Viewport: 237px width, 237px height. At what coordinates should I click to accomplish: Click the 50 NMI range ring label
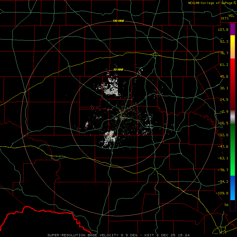pyautogui.click(x=118, y=70)
